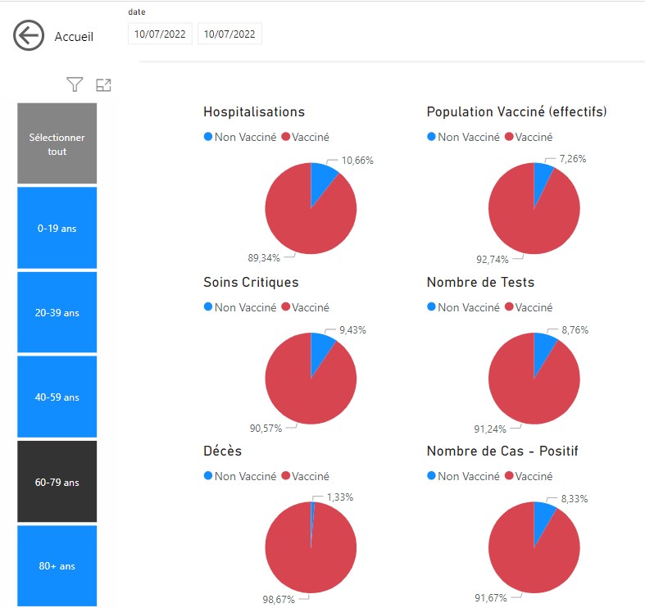Click Non Vacciné legend under Nombre de Tests
The width and height of the screenshot is (645, 608).
coord(466,307)
